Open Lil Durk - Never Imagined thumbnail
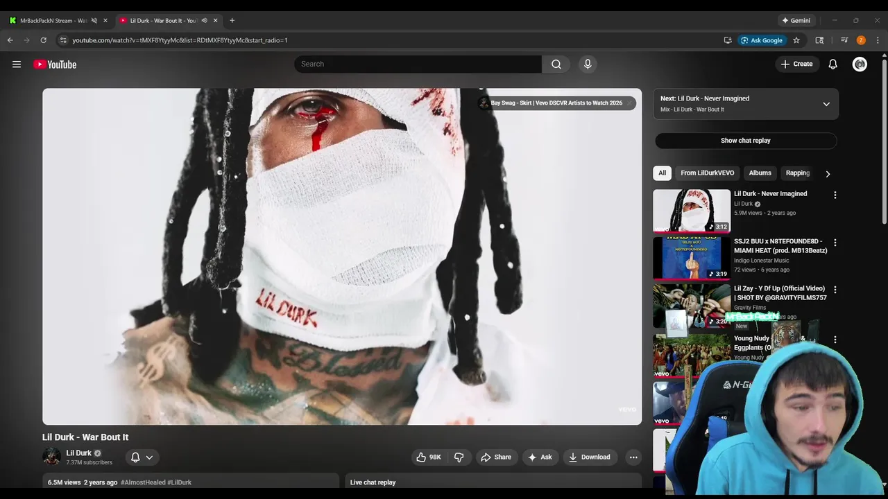888x499 pixels. tap(692, 211)
